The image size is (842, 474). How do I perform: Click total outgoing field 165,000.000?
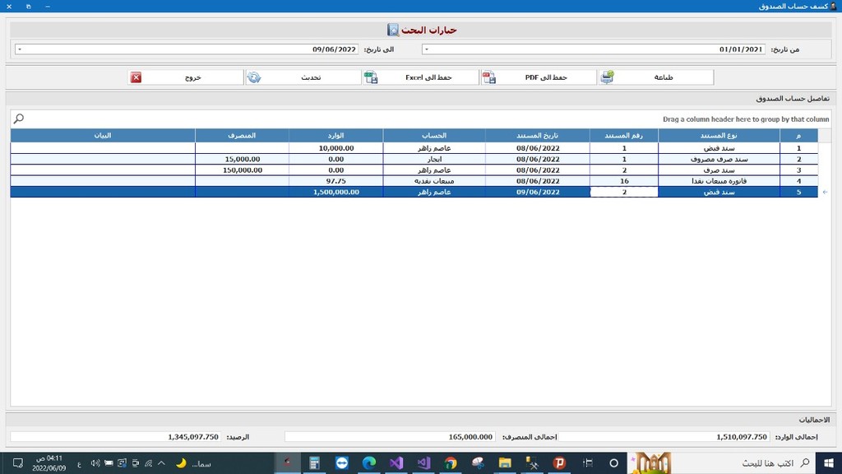coord(390,437)
